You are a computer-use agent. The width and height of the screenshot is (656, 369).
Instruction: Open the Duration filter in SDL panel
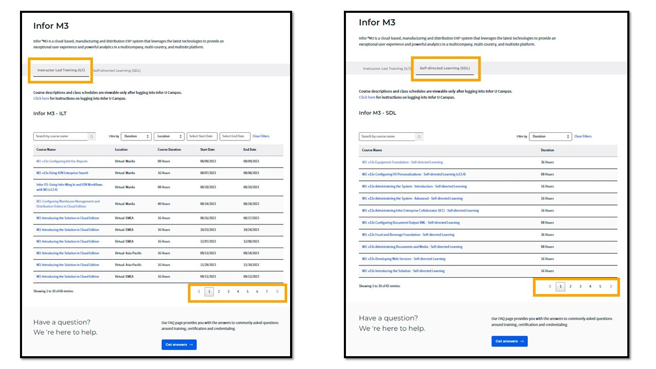click(550, 136)
